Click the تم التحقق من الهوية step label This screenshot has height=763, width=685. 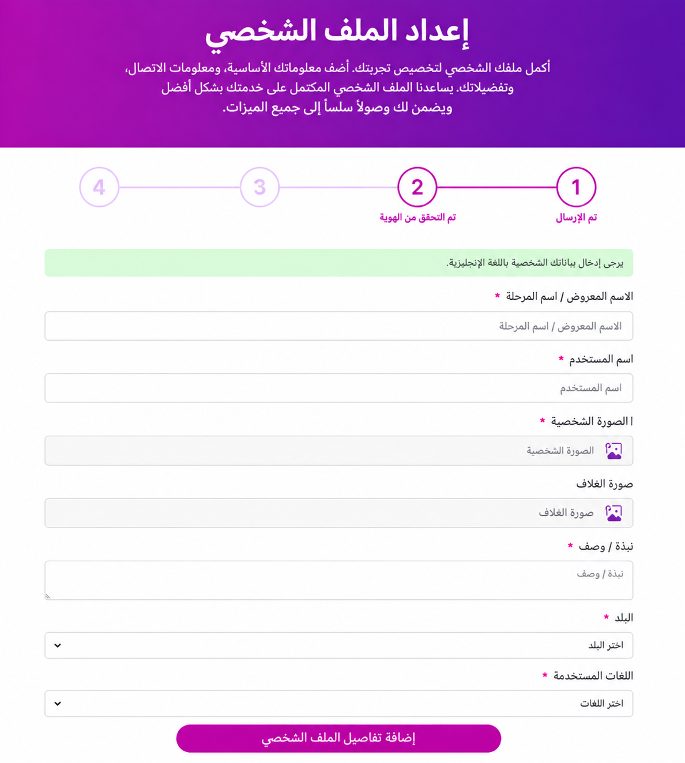[x=417, y=217]
